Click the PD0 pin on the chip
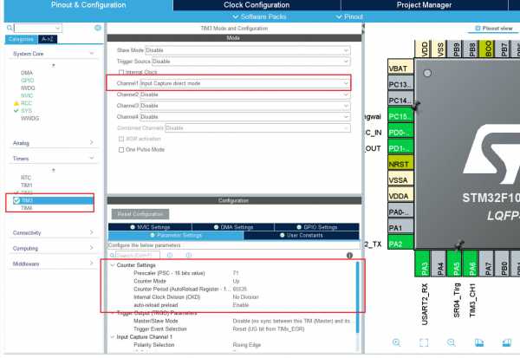Screen dimensions: 520x358 pyautogui.click(x=400, y=133)
